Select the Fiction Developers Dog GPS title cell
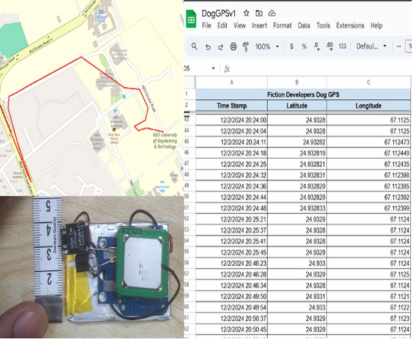The height and width of the screenshot is (339, 412). tap(303, 94)
